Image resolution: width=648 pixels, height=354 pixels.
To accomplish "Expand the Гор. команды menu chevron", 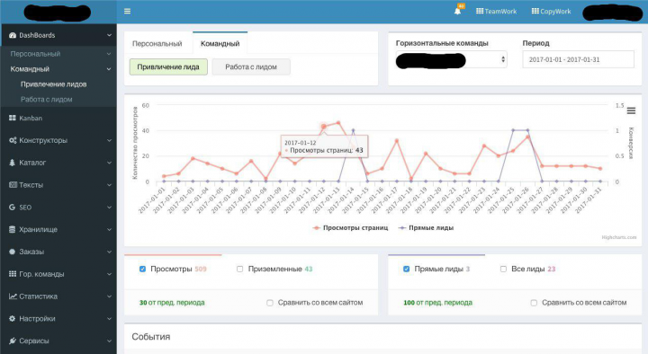I will coord(109,274).
